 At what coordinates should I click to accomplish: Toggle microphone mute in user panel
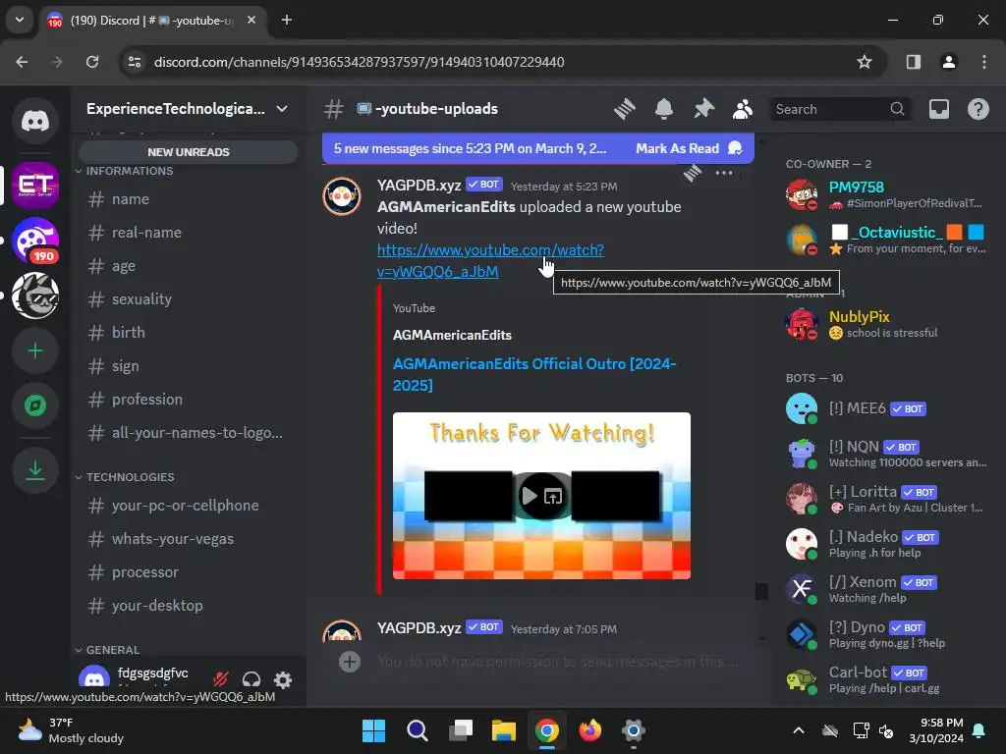click(x=221, y=679)
